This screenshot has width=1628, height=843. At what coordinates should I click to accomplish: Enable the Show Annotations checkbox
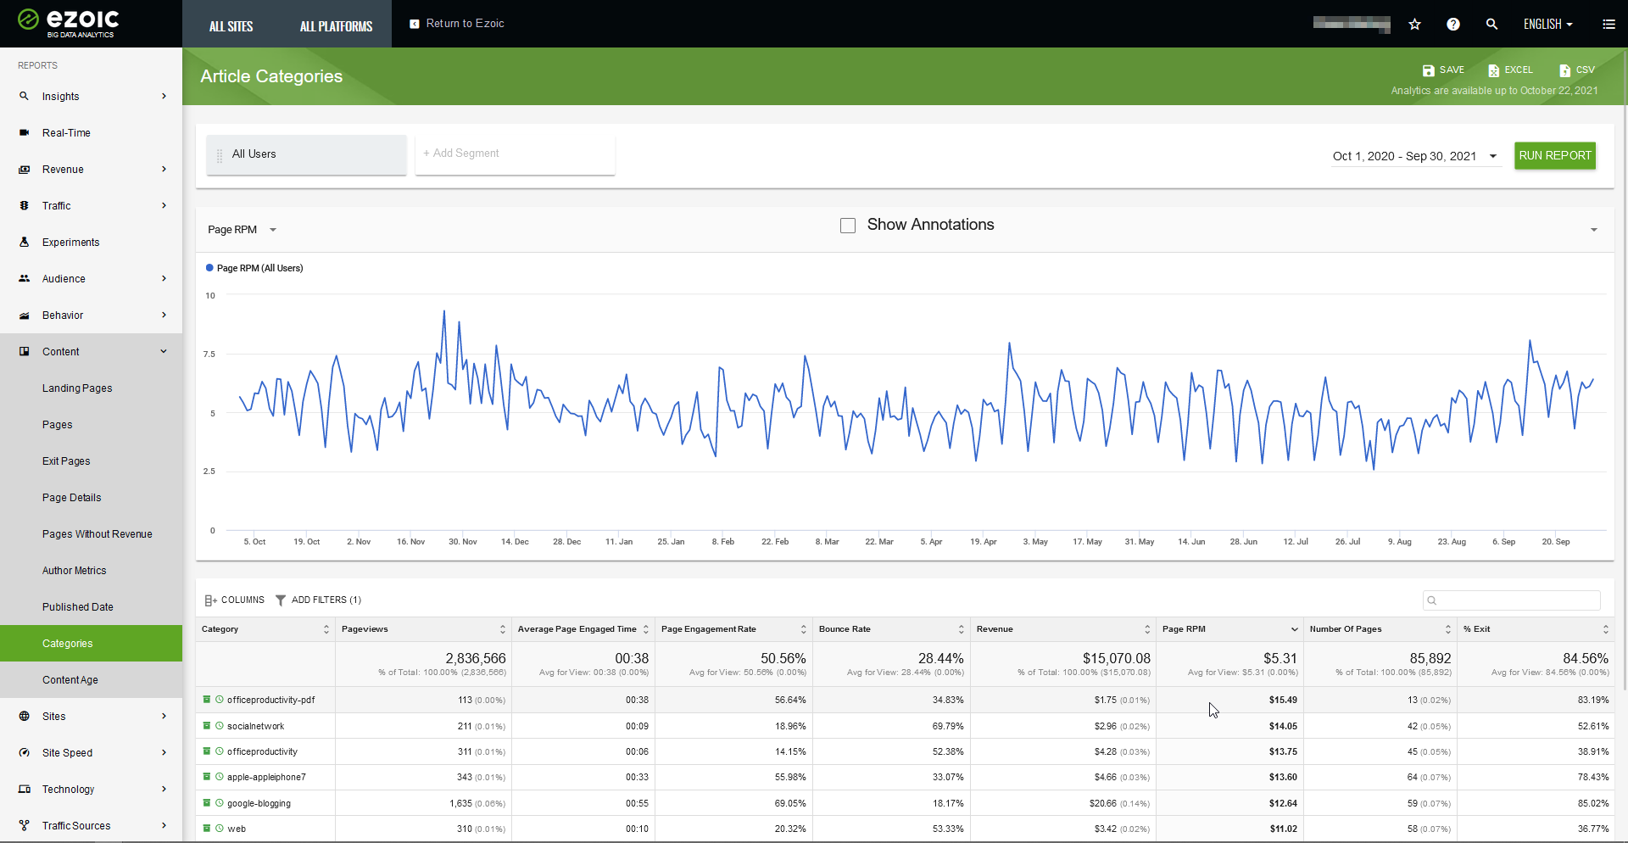click(x=848, y=226)
